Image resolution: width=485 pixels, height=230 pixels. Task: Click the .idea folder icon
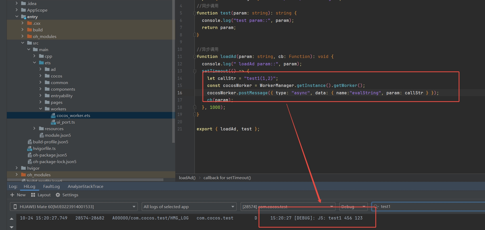pos(23,3)
